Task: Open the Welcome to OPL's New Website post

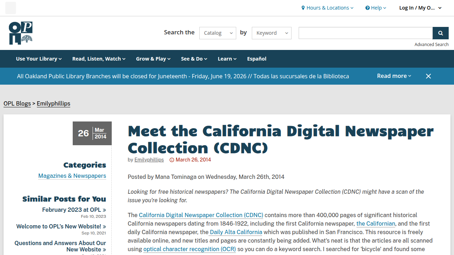Action: click(61, 226)
